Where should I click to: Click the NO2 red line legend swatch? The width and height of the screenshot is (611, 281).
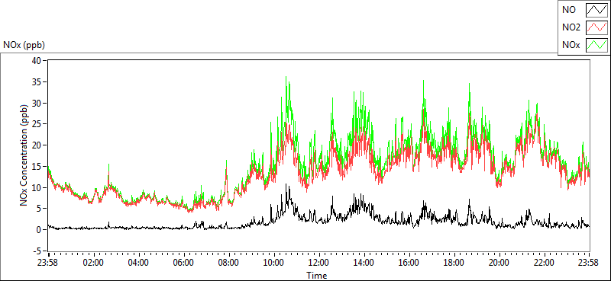tap(596, 27)
